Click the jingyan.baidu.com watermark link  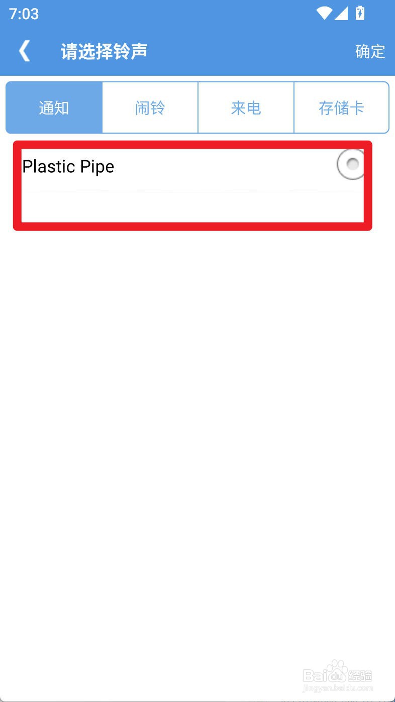point(338,688)
